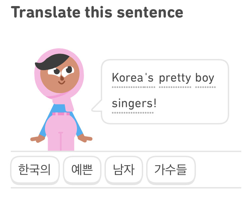Click empty space inside the speech bubble
252x207 pixels.
tap(195, 105)
